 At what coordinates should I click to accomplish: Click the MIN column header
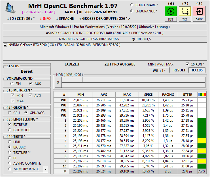[80, 95]
